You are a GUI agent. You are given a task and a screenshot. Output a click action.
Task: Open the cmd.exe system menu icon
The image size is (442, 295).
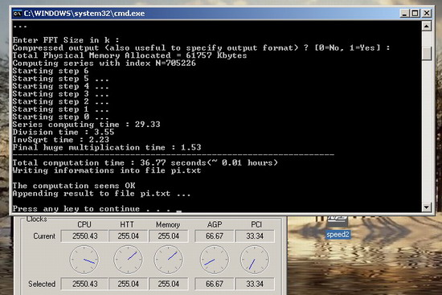pyautogui.click(x=17, y=13)
